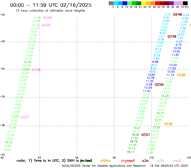Click the lowest cyan reading 4.57
191x168 pixels.
pos(162,36)
